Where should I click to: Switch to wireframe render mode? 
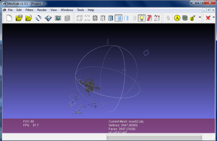pyautogui.click(x=95, y=18)
